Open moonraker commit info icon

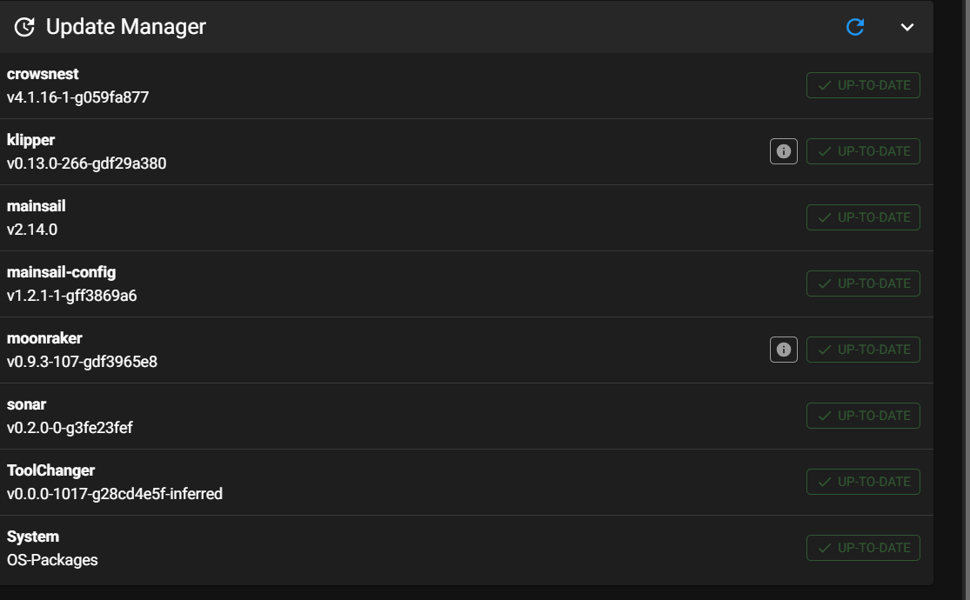click(784, 350)
